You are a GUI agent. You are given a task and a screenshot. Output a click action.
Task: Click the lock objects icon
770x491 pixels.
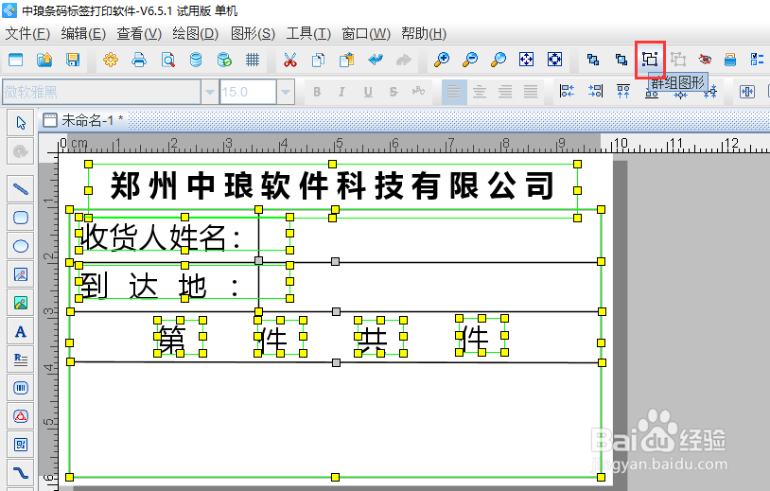click(x=730, y=60)
